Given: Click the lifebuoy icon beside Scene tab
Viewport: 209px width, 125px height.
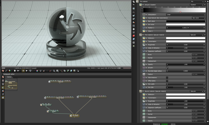Looking at the screenshot, I should point(3,77).
